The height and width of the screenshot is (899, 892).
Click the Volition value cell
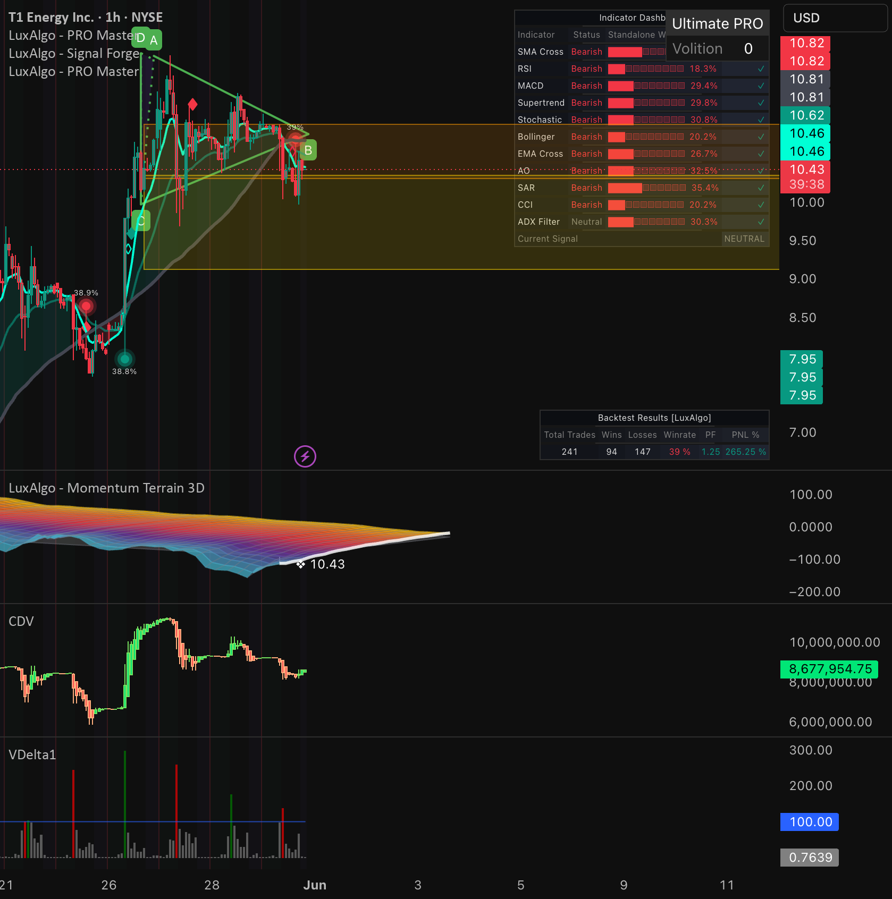(x=748, y=49)
